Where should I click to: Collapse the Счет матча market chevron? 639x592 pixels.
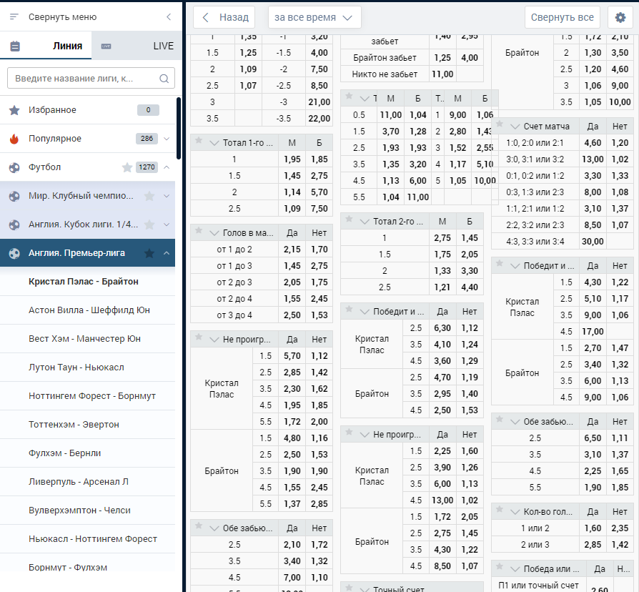515,127
